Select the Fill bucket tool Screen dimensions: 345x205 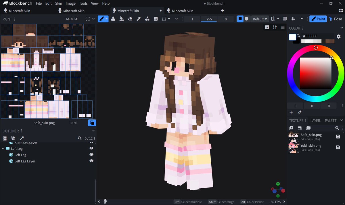[x=122, y=19]
